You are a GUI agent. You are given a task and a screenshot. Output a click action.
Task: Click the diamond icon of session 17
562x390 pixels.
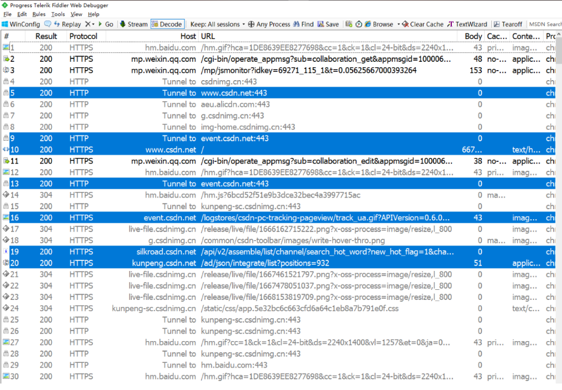[x=6, y=229]
